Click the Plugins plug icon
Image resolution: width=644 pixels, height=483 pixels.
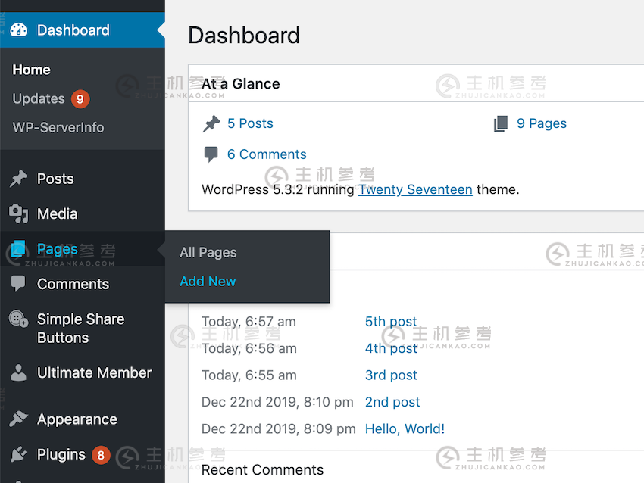(x=18, y=454)
